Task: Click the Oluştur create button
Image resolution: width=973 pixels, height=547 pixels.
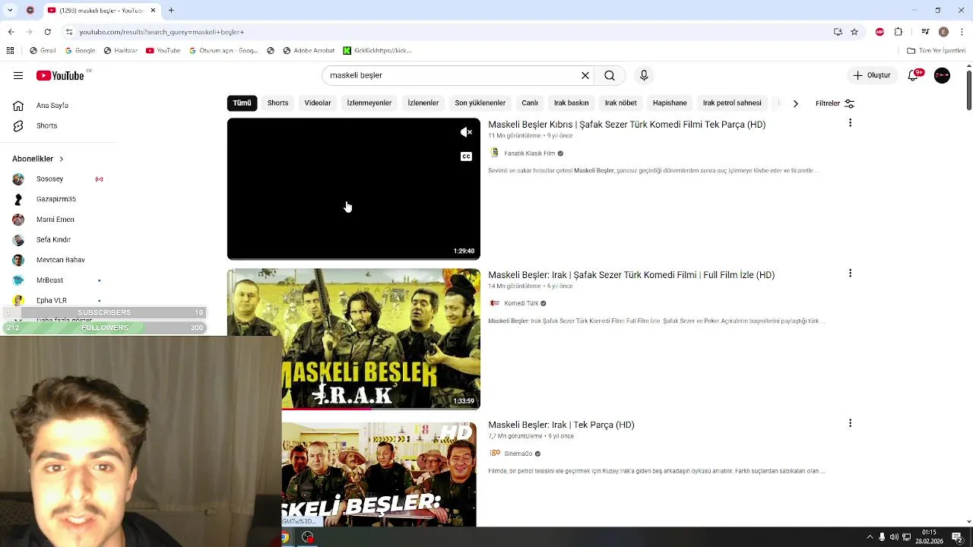Action: [x=872, y=75]
